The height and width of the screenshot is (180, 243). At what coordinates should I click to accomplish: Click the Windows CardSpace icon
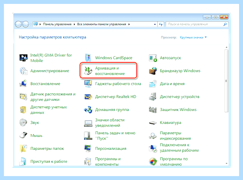coord(88,58)
